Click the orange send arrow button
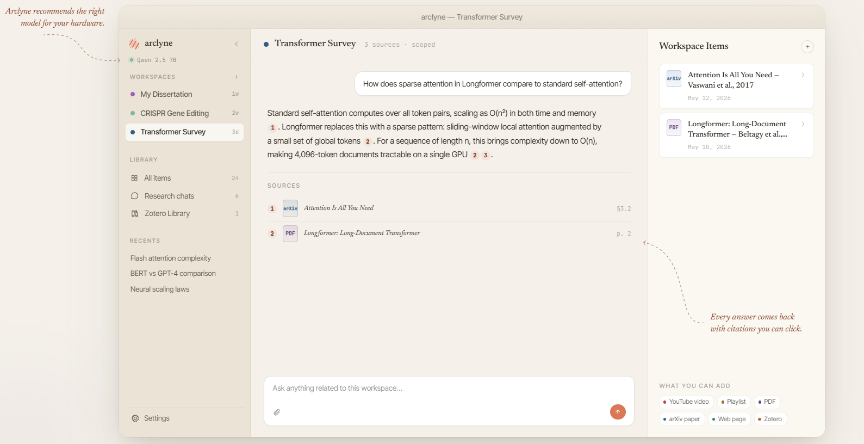864x444 pixels. (x=618, y=412)
